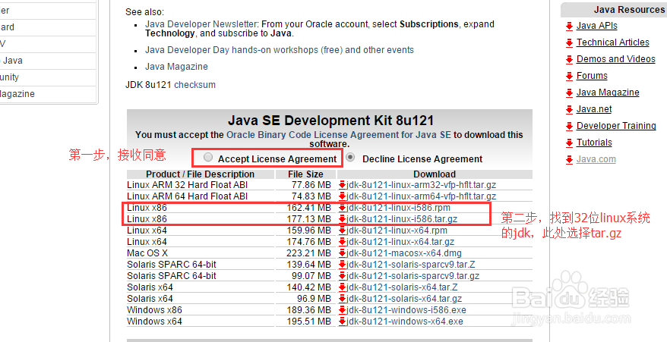Download jdk-8u121-linux-arm32-vfp-hflt.tar.gz link
The image size is (667, 342).
click(x=421, y=185)
